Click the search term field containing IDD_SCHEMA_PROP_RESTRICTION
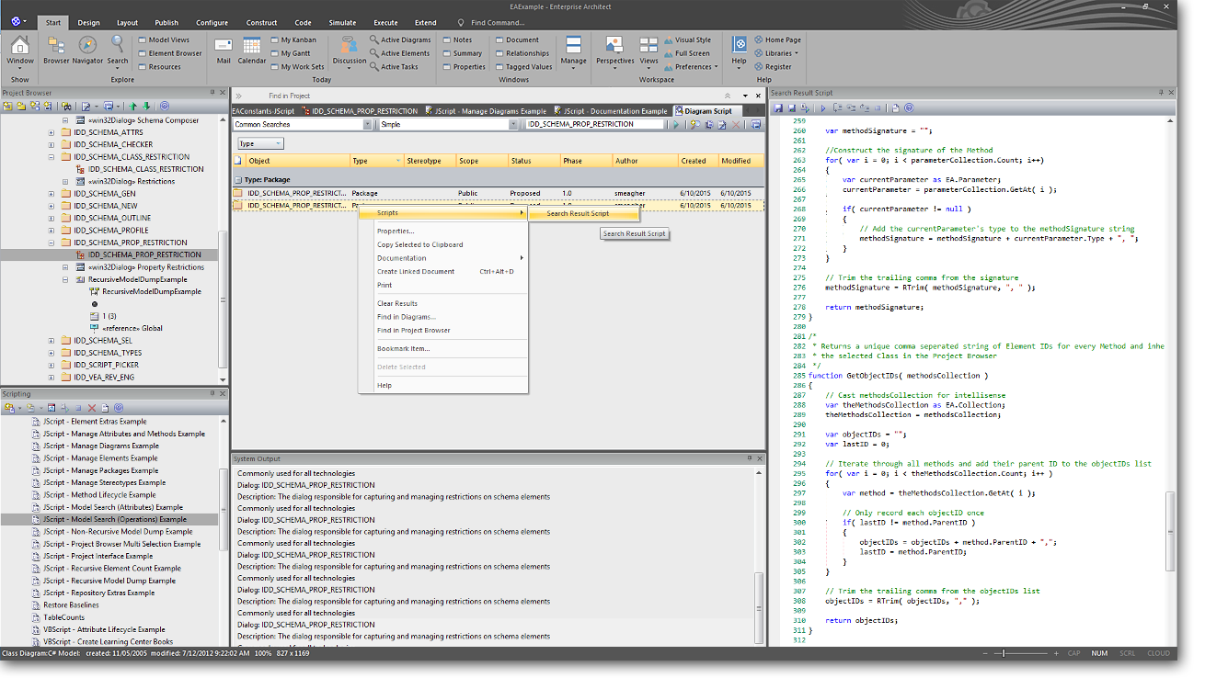This screenshot has height=689, width=1205. pos(593,125)
